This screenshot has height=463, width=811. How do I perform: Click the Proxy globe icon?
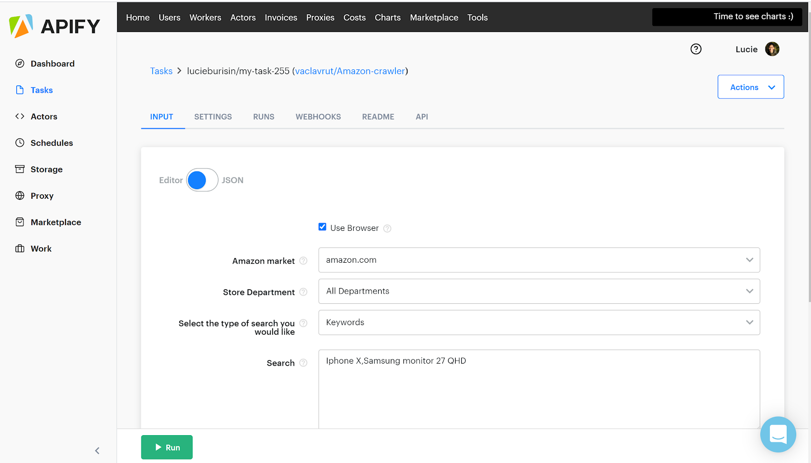pos(20,195)
